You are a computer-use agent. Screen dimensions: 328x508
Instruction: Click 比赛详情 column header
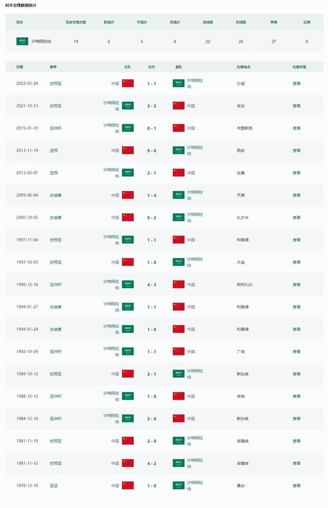coord(299,67)
